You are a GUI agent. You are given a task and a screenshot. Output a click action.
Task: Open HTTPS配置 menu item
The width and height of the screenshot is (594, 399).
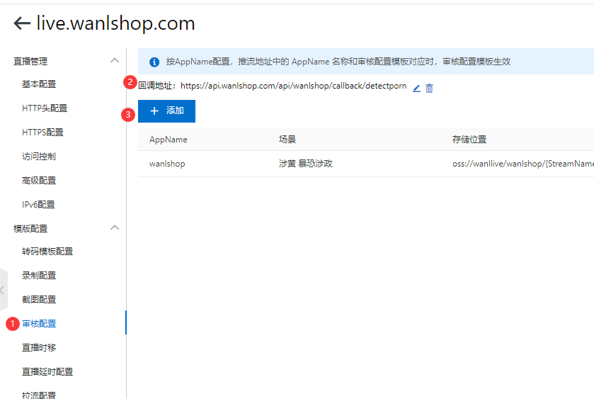(x=42, y=133)
